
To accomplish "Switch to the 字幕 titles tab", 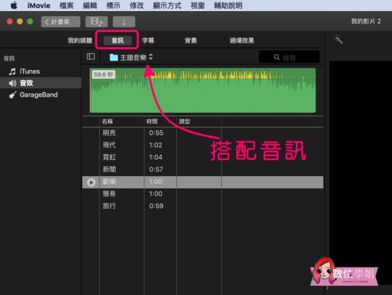I will coord(148,40).
